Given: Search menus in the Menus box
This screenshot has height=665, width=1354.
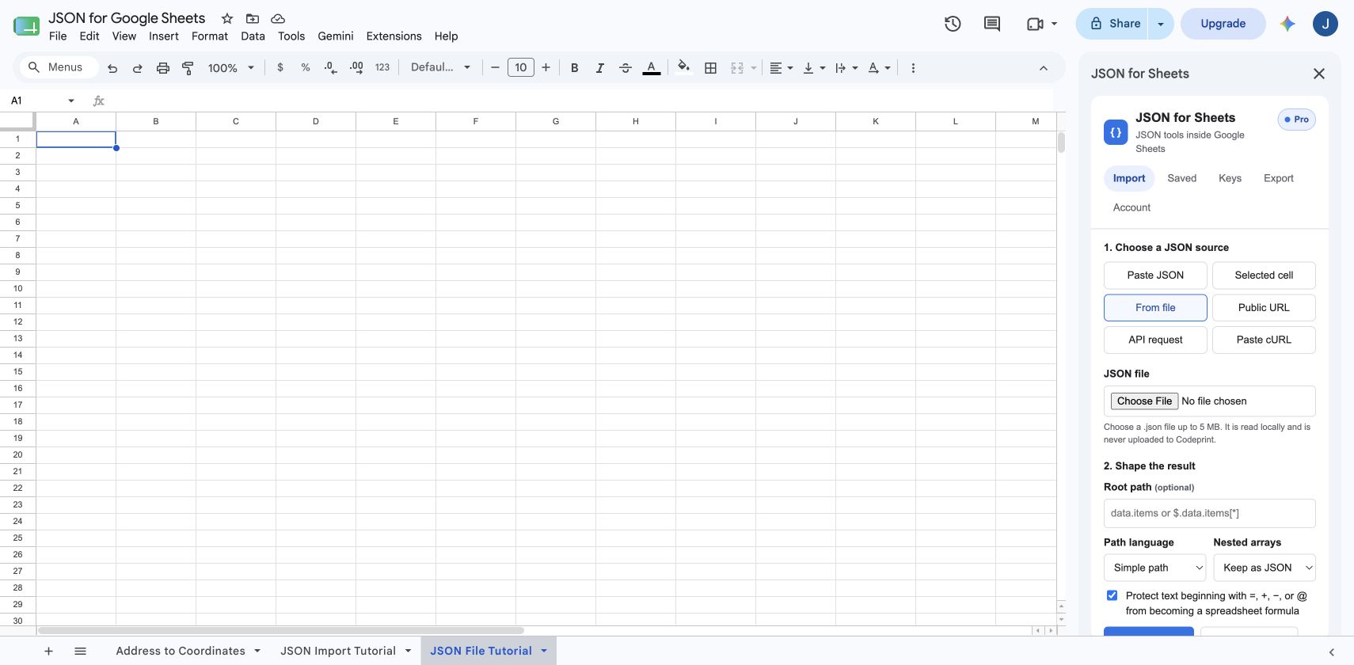Looking at the screenshot, I should 59,68.
